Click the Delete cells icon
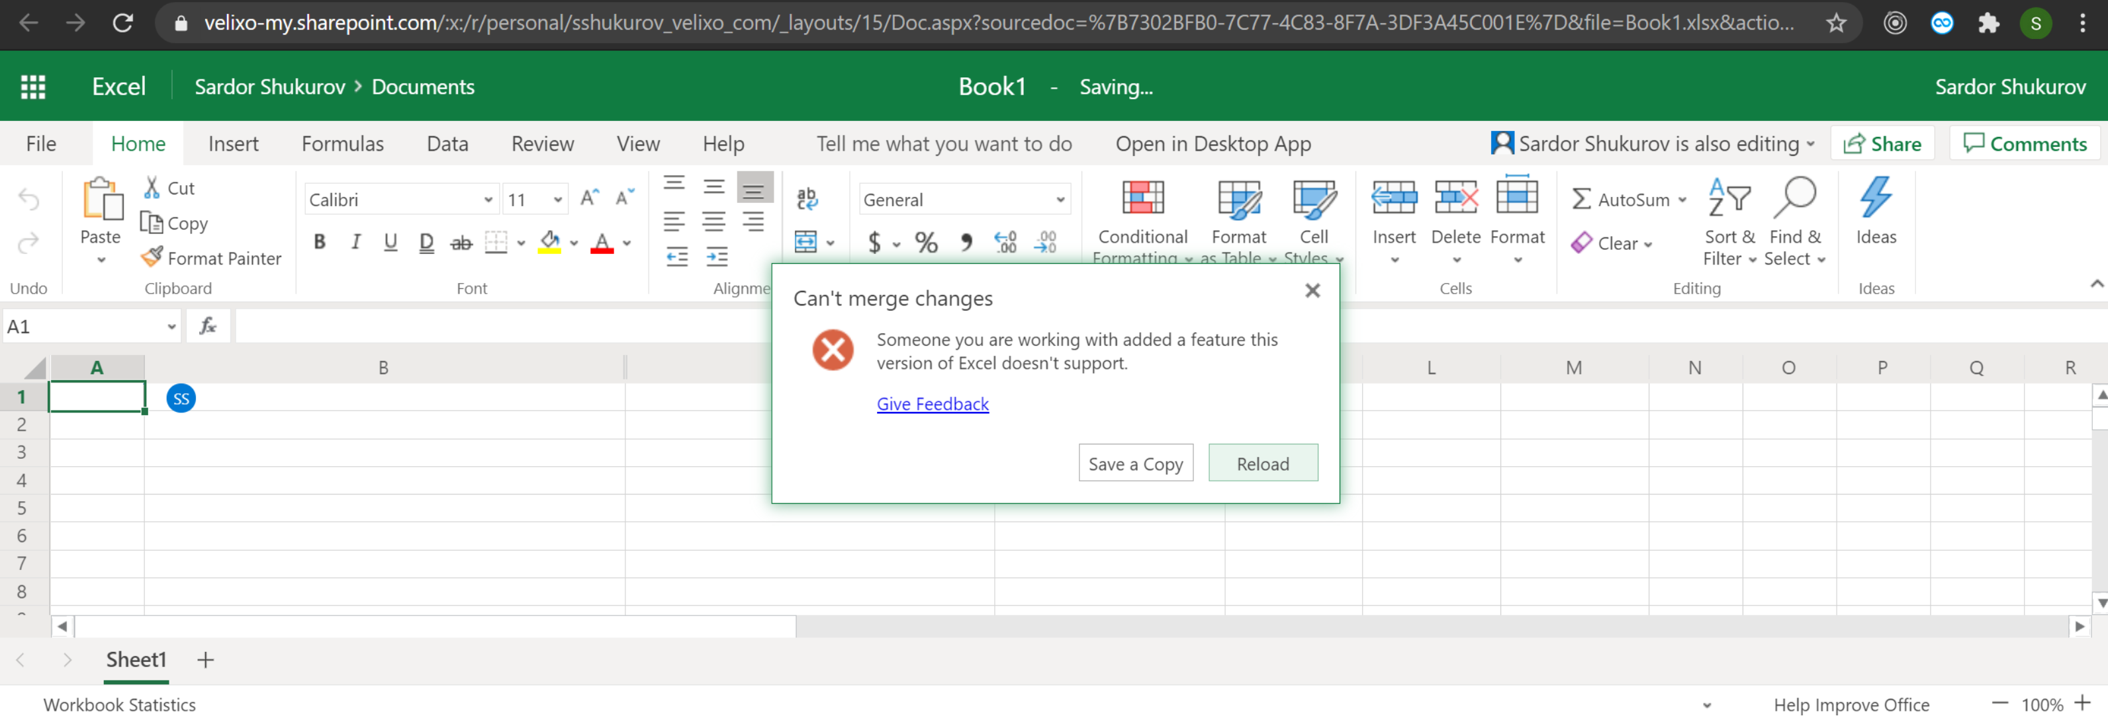2108x720 pixels. click(x=1456, y=197)
